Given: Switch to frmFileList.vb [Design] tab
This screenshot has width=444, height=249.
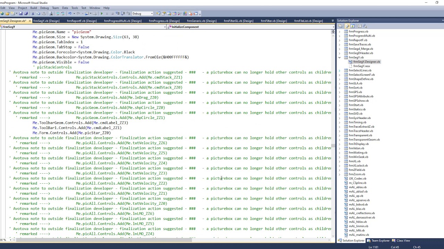Looking at the screenshot, I should click(x=308, y=21).
